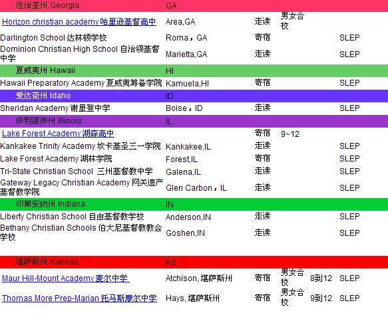The height and width of the screenshot is (317, 388).
Task: Open Thomas More Prep-Marian link
Action: [79, 298]
